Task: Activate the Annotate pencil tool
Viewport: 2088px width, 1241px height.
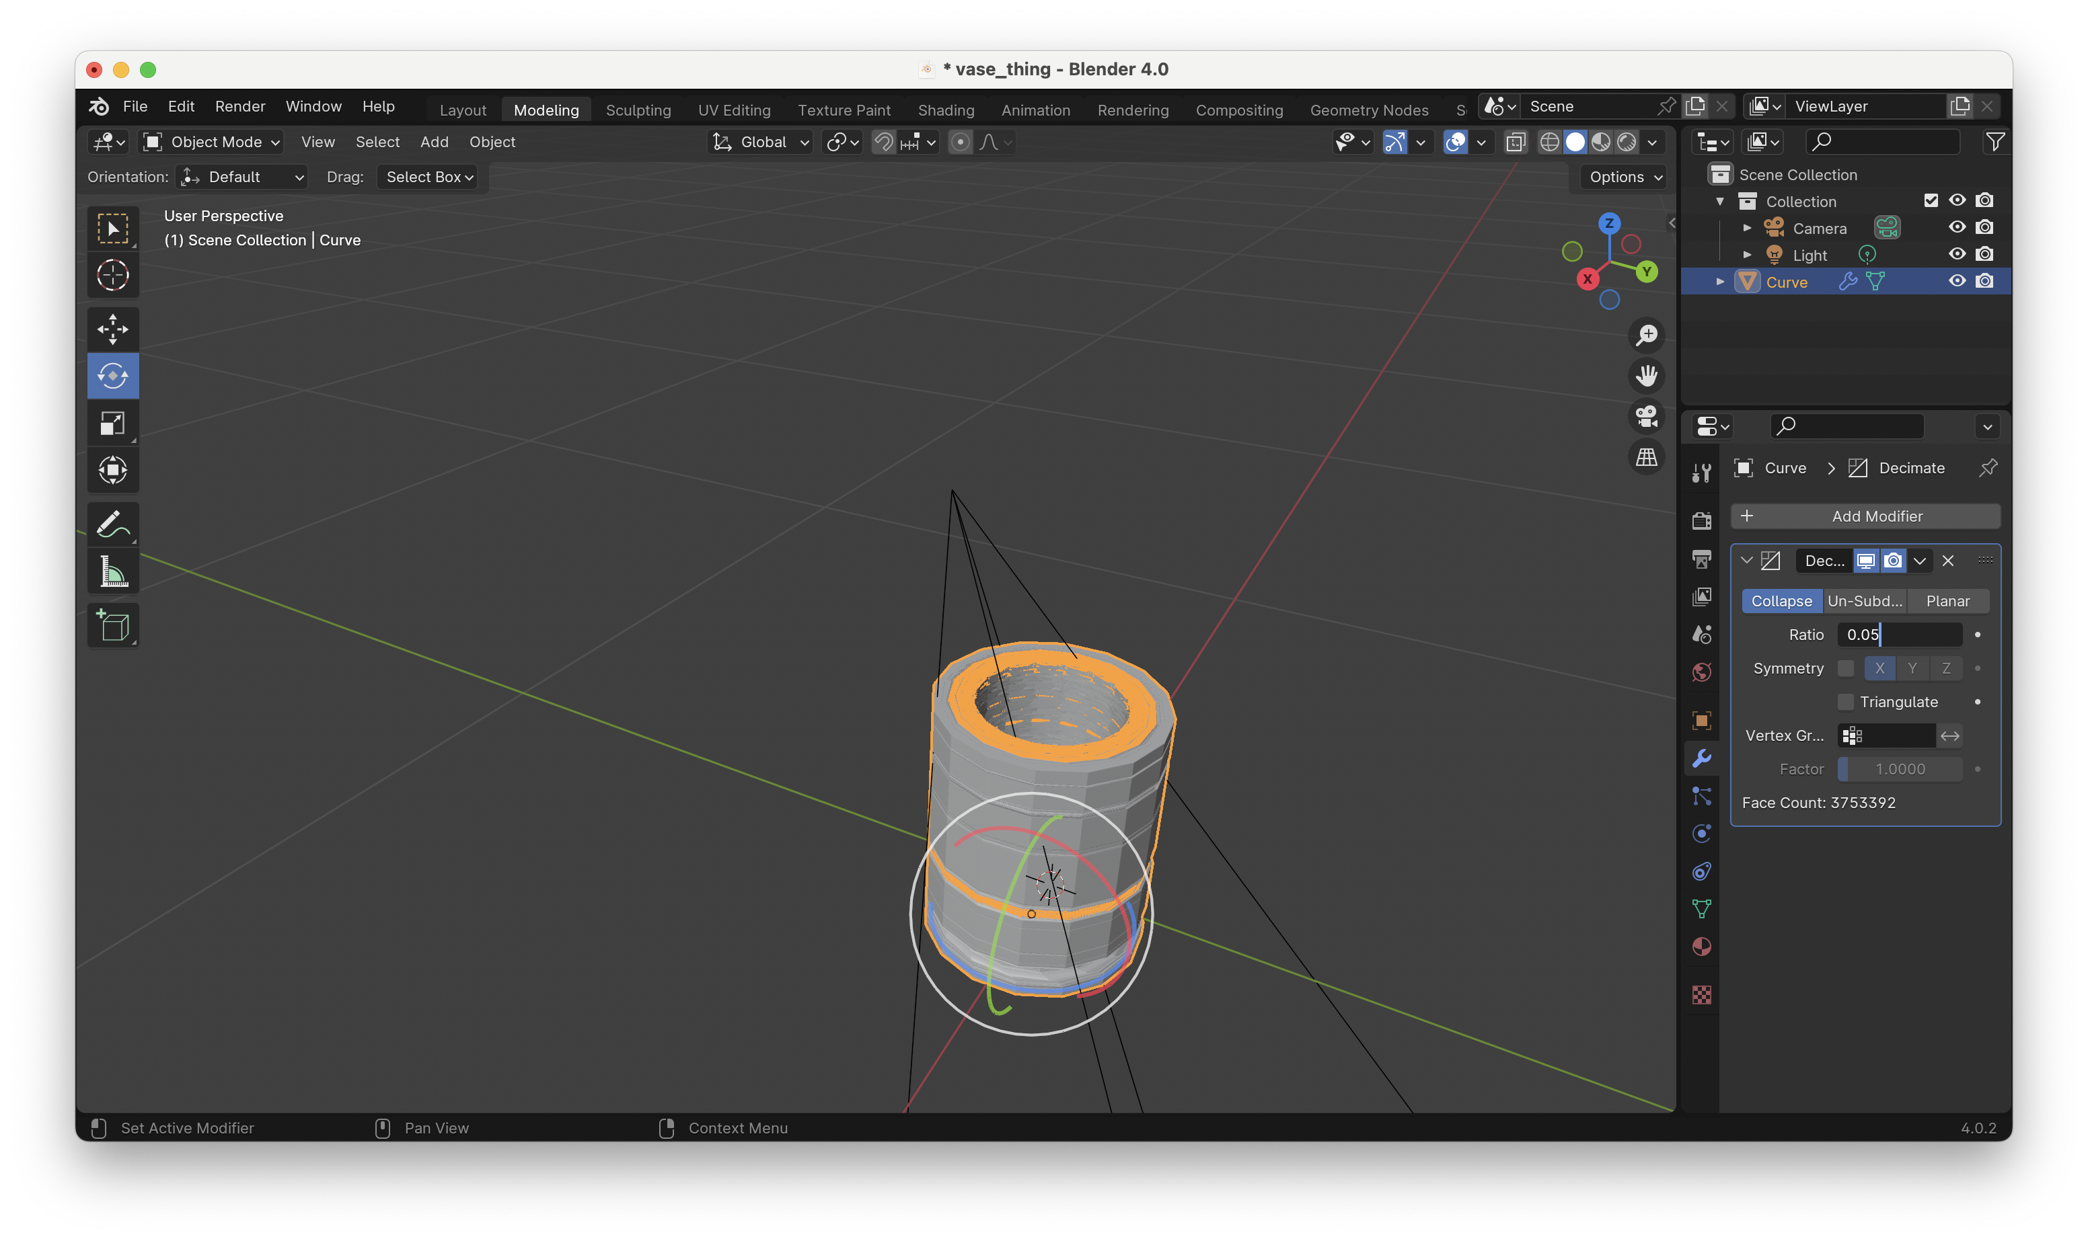Action: pos(113,525)
